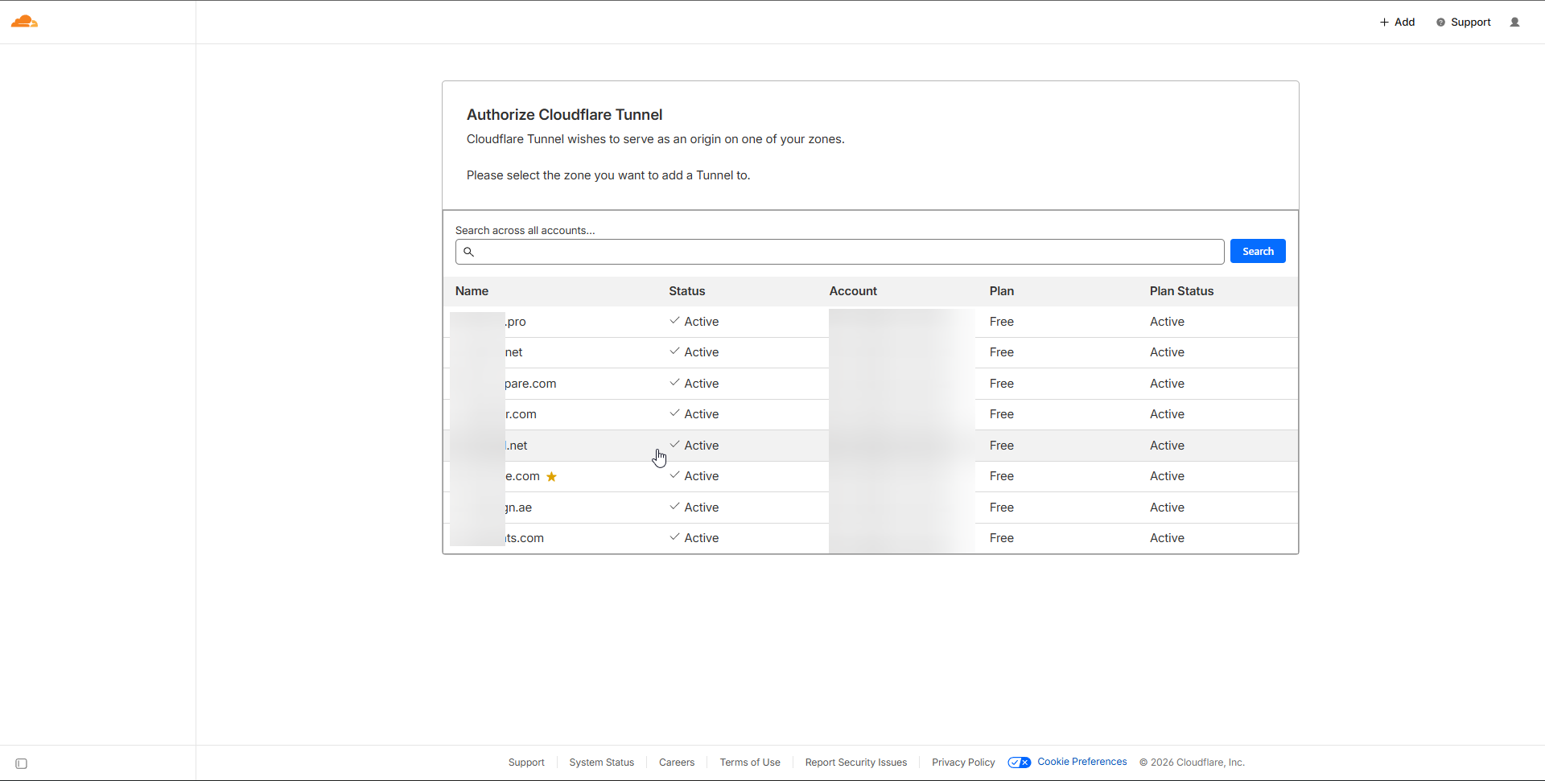Open Cookie Preferences via the blue icon
Image resolution: width=1545 pixels, height=781 pixels.
click(1019, 763)
